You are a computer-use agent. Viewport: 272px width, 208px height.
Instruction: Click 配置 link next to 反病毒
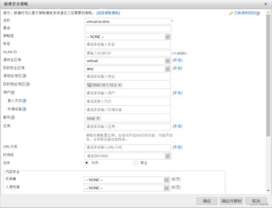click(176, 179)
